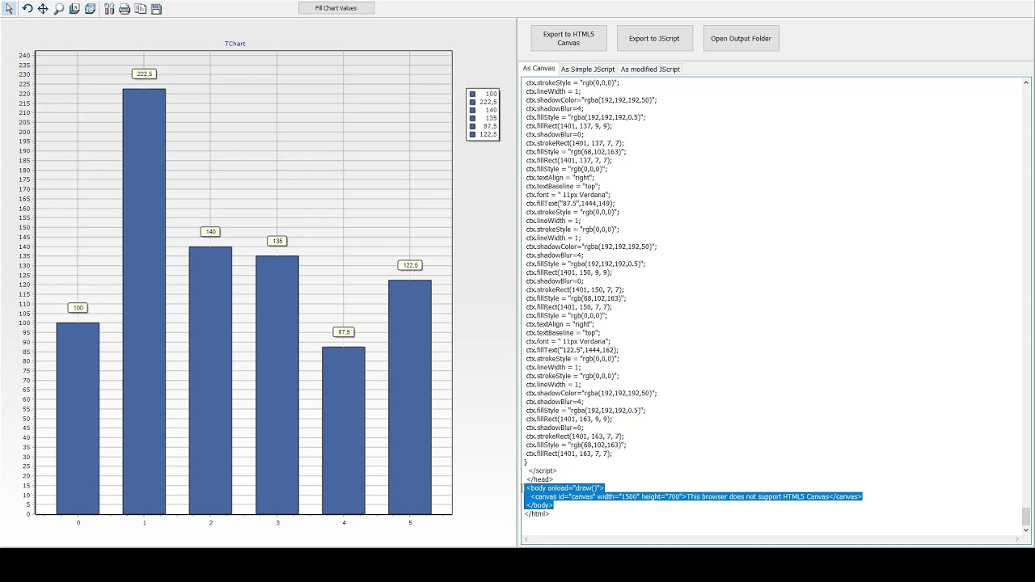The width and height of the screenshot is (1035, 582).
Task: Click the 122,5 bar mark label
Action: coord(410,265)
